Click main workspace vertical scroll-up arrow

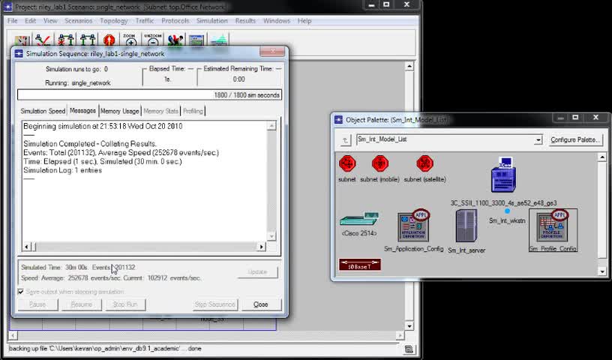click(x=409, y=67)
